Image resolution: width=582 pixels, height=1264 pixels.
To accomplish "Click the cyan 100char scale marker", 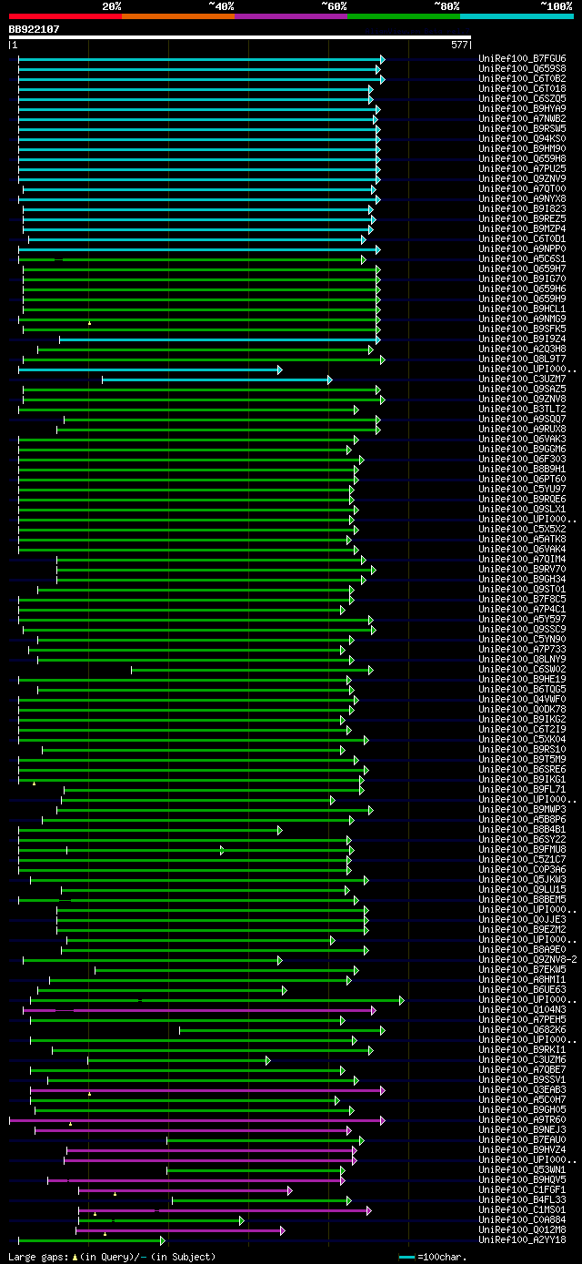I will (406, 1257).
